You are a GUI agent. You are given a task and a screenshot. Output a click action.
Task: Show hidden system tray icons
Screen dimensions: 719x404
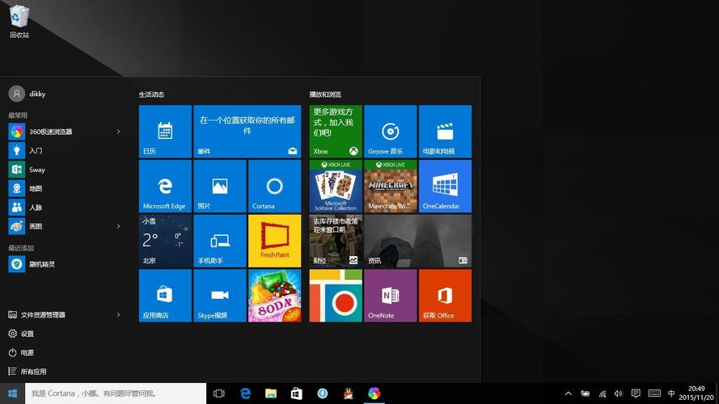coord(568,393)
